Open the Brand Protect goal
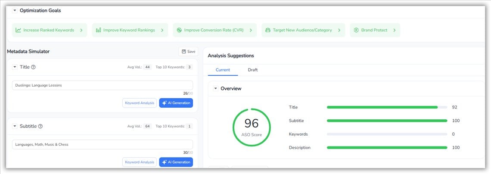Image resolution: width=491 pixels, height=174 pixels. click(375, 30)
